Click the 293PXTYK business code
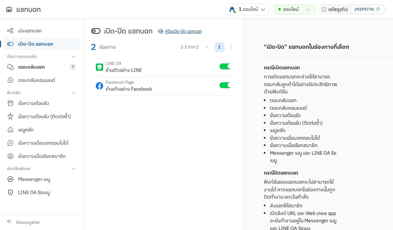Screen dimensions: 393x230 (x=364, y=9)
